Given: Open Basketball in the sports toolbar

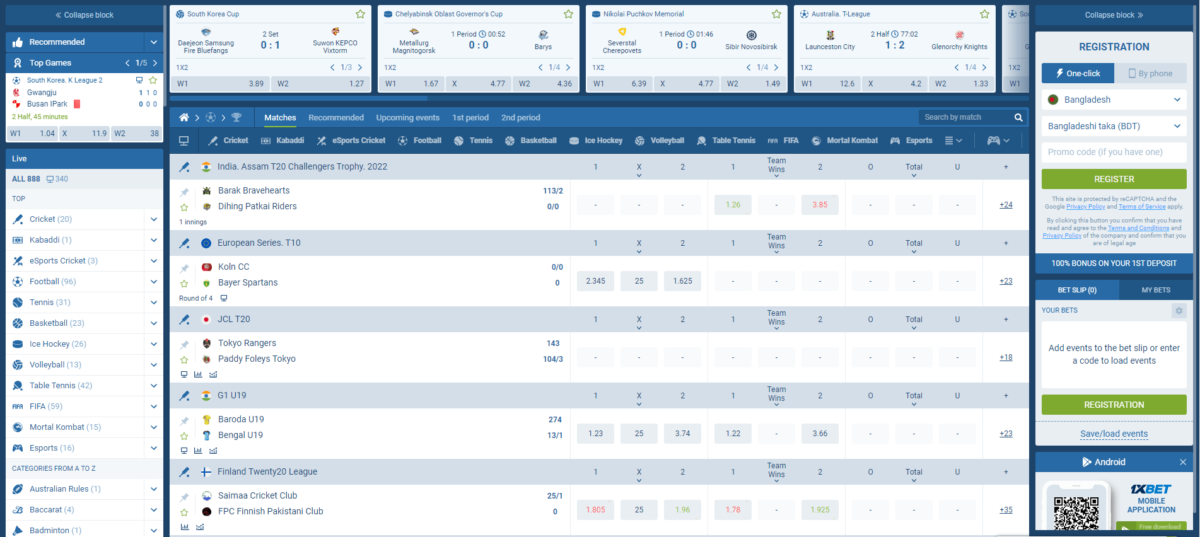Looking at the screenshot, I should [531, 141].
